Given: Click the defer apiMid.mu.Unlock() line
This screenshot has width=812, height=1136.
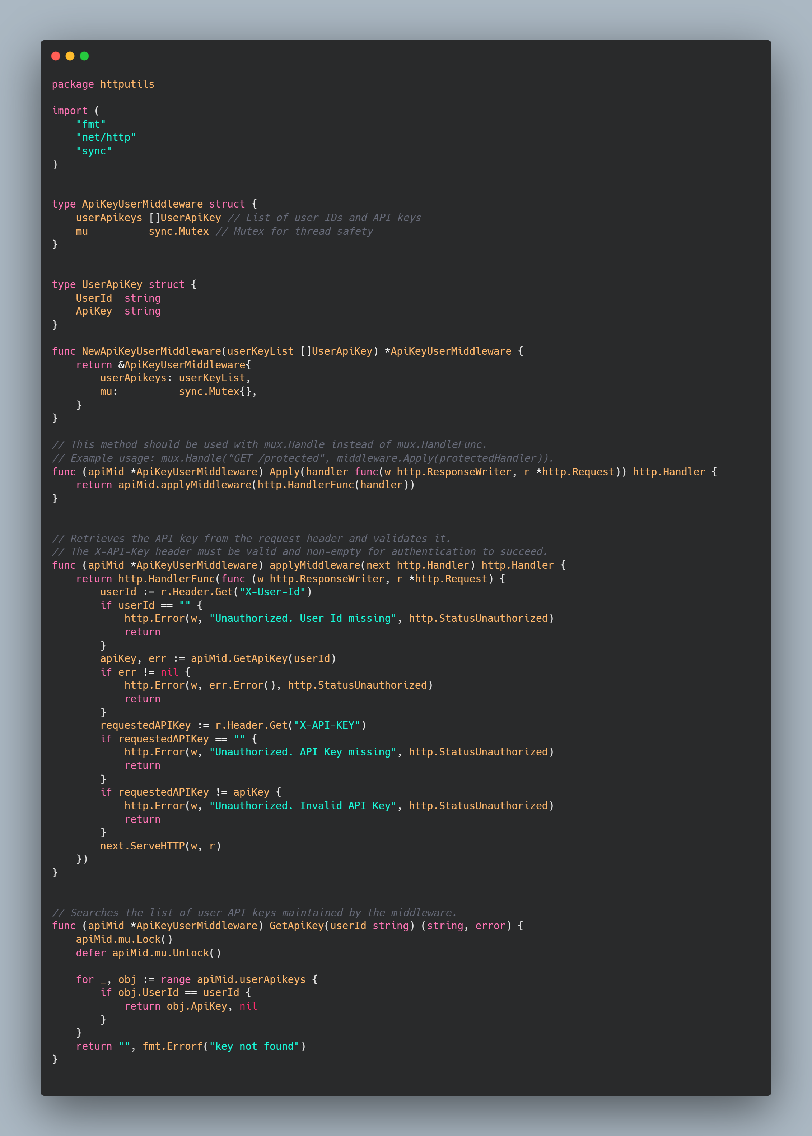Looking at the screenshot, I should click(x=148, y=953).
